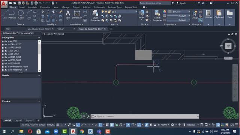Switch to the VILLA* drawing tab
The width and height of the screenshot is (240, 135).
[x=60, y=29]
